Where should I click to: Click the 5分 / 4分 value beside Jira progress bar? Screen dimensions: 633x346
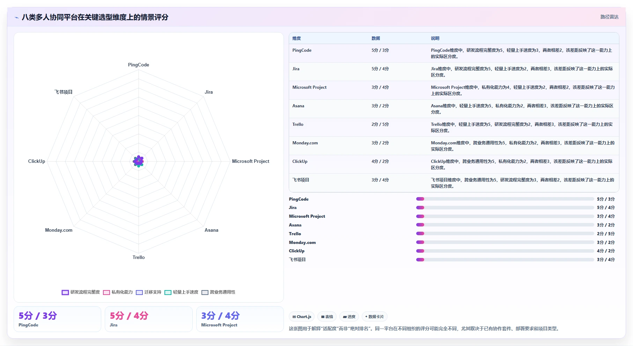pyautogui.click(x=606, y=208)
